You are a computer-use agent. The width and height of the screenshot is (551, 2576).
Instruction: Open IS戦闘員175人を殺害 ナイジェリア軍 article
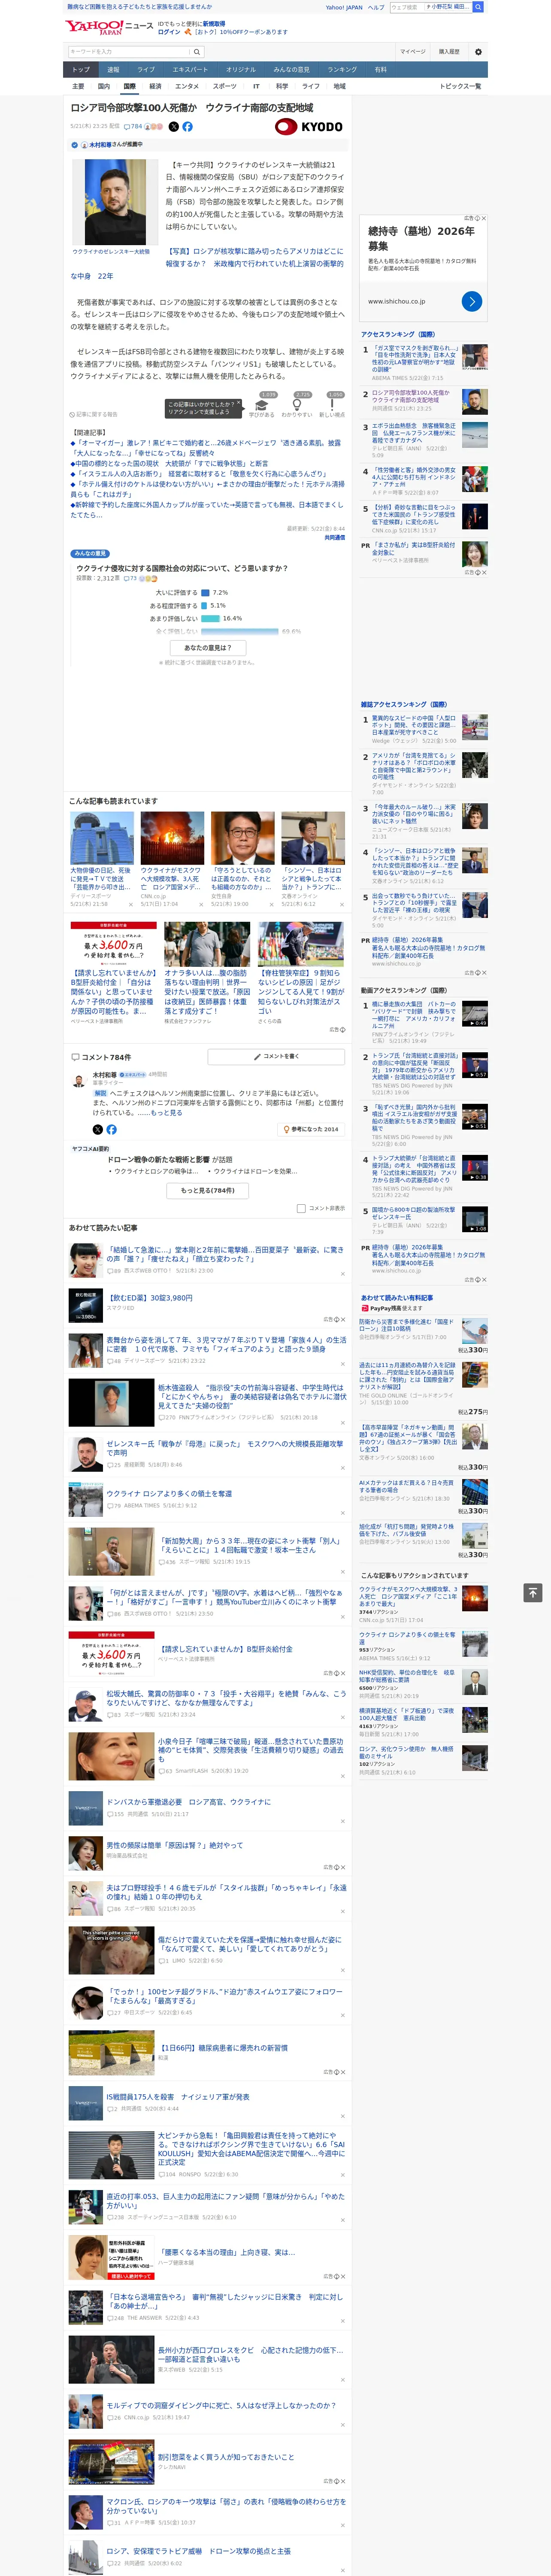pos(178,2097)
